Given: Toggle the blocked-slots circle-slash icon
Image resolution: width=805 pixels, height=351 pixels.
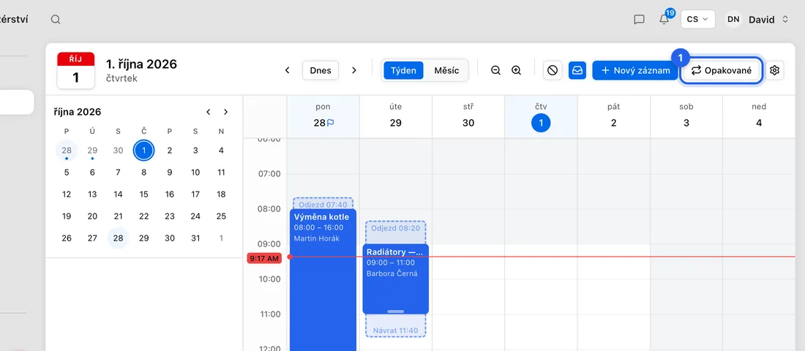Looking at the screenshot, I should [x=553, y=70].
